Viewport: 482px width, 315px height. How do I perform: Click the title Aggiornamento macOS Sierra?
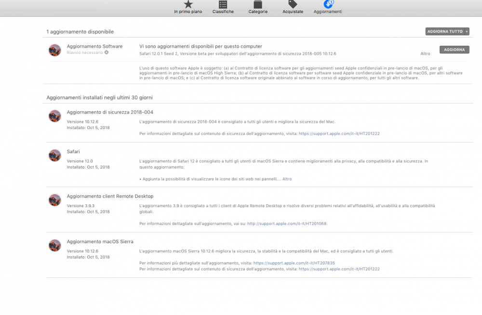[100, 242]
